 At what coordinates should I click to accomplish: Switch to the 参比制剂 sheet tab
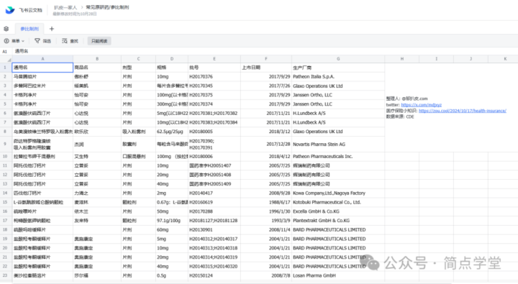coord(29,29)
